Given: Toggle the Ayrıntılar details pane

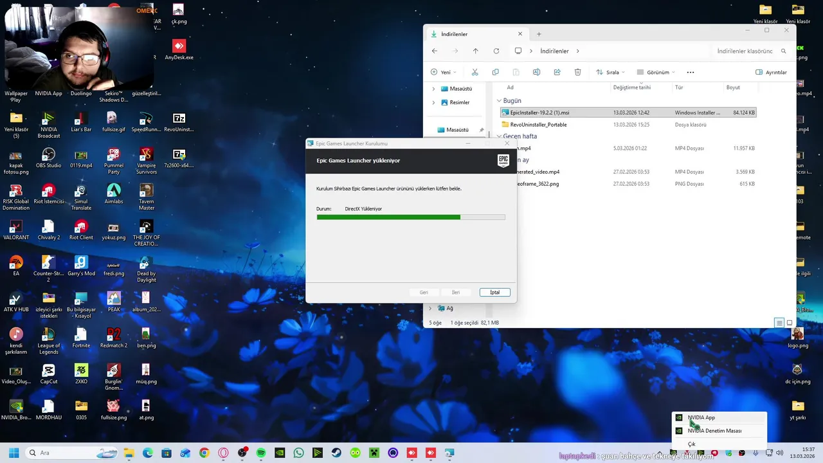Looking at the screenshot, I should tap(771, 72).
